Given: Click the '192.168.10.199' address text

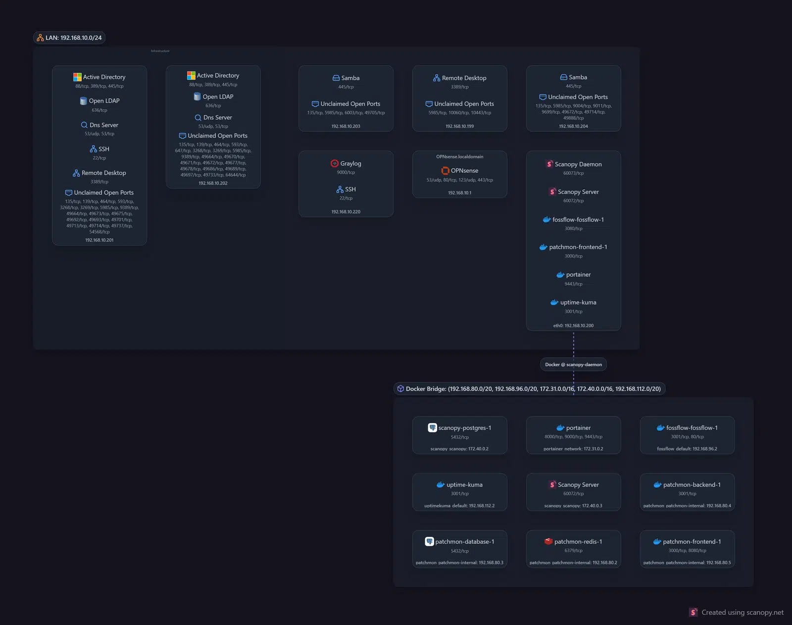Looking at the screenshot, I should click(460, 126).
